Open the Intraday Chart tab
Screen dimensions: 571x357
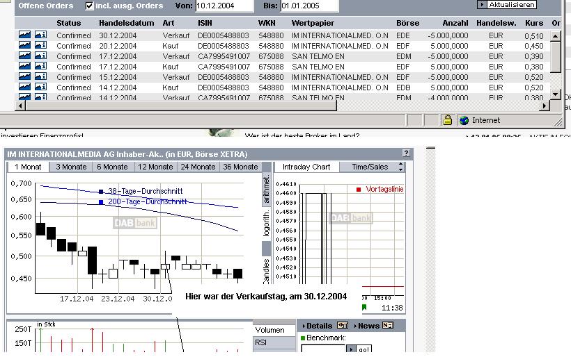click(x=306, y=167)
